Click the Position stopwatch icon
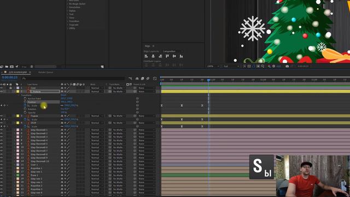350x197 pixels. pos(25,102)
